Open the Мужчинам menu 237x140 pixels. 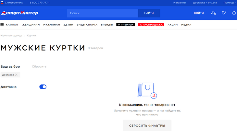[52, 25]
